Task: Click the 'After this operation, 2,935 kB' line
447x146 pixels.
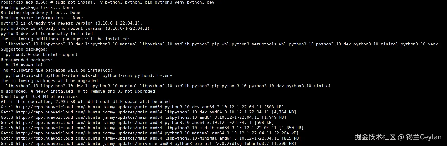Action: point(86,102)
